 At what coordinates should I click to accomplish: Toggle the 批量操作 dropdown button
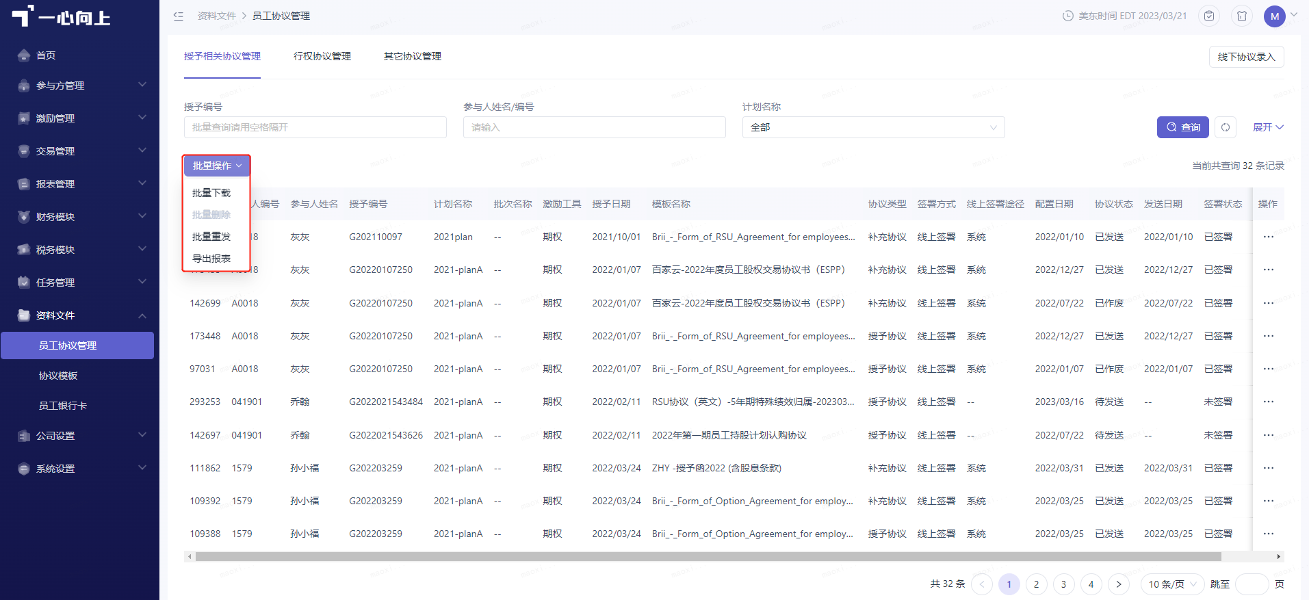click(216, 166)
